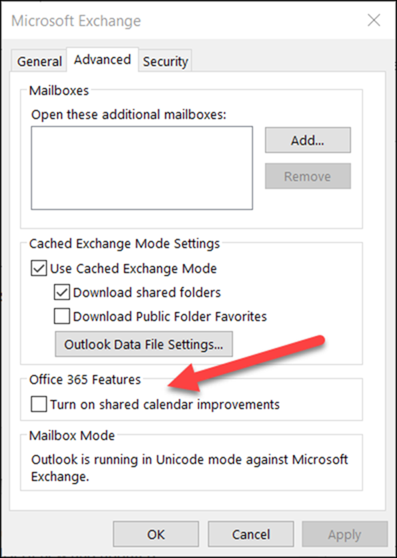Click the Apply button

click(344, 534)
